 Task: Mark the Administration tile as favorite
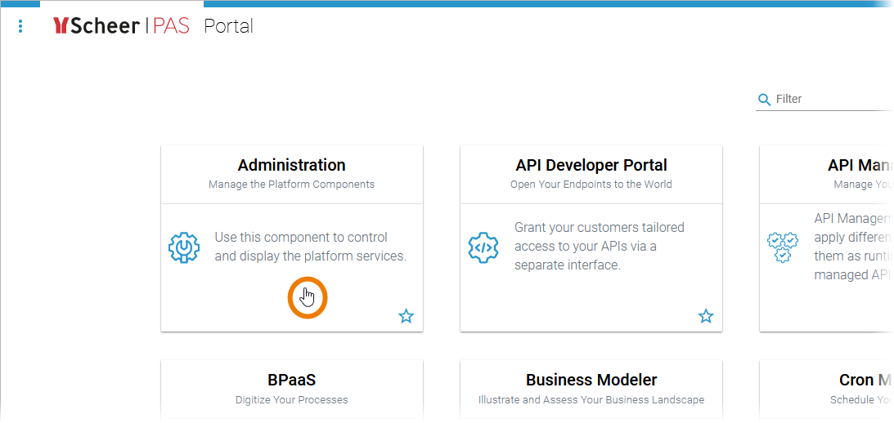coord(407,316)
